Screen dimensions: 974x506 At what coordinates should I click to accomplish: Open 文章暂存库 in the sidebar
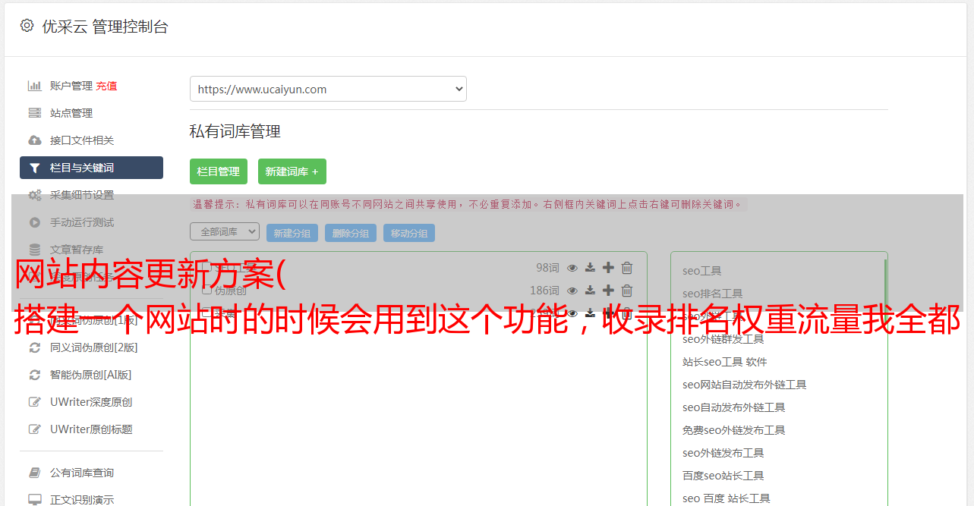(x=76, y=250)
